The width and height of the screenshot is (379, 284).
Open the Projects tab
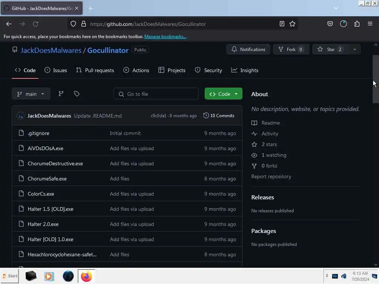point(172,70)
